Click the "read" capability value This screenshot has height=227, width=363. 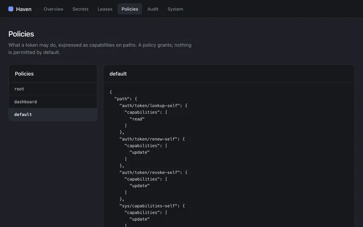click(137, 119)
